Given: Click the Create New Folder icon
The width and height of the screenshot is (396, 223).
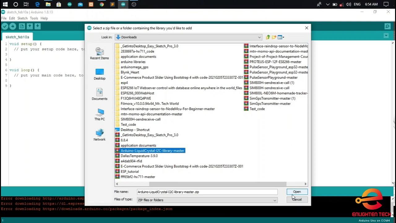Looking at the screenshot, I should (x=274, y=37).
